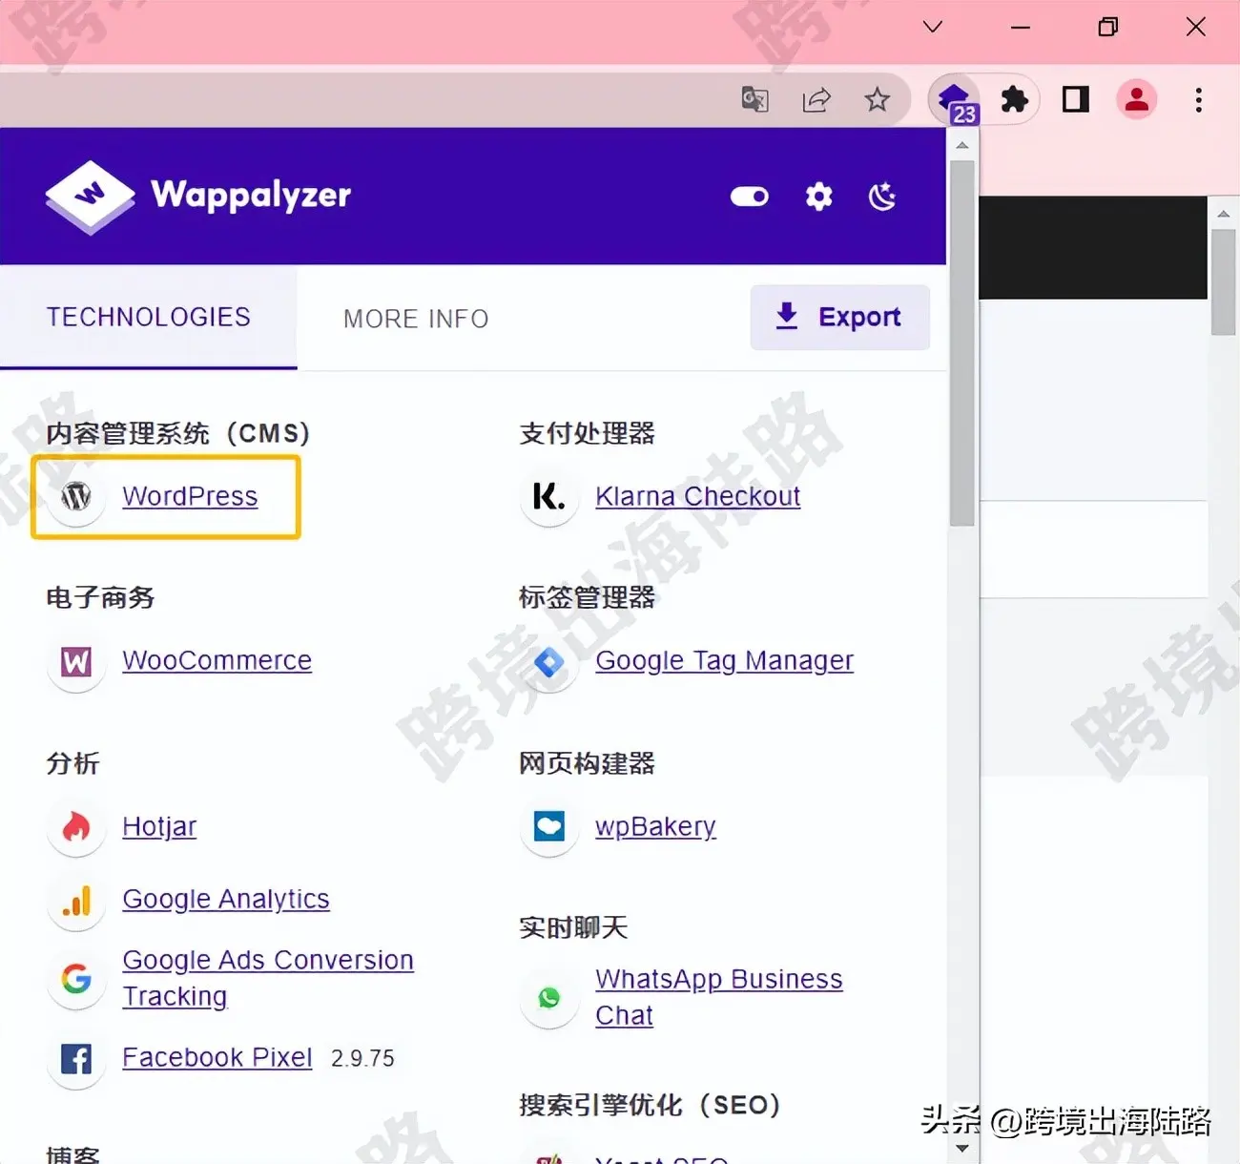This screenshot has height=1164, width=1240.
Task: Open the user profile avatar
Action: tap(1136, 99)
